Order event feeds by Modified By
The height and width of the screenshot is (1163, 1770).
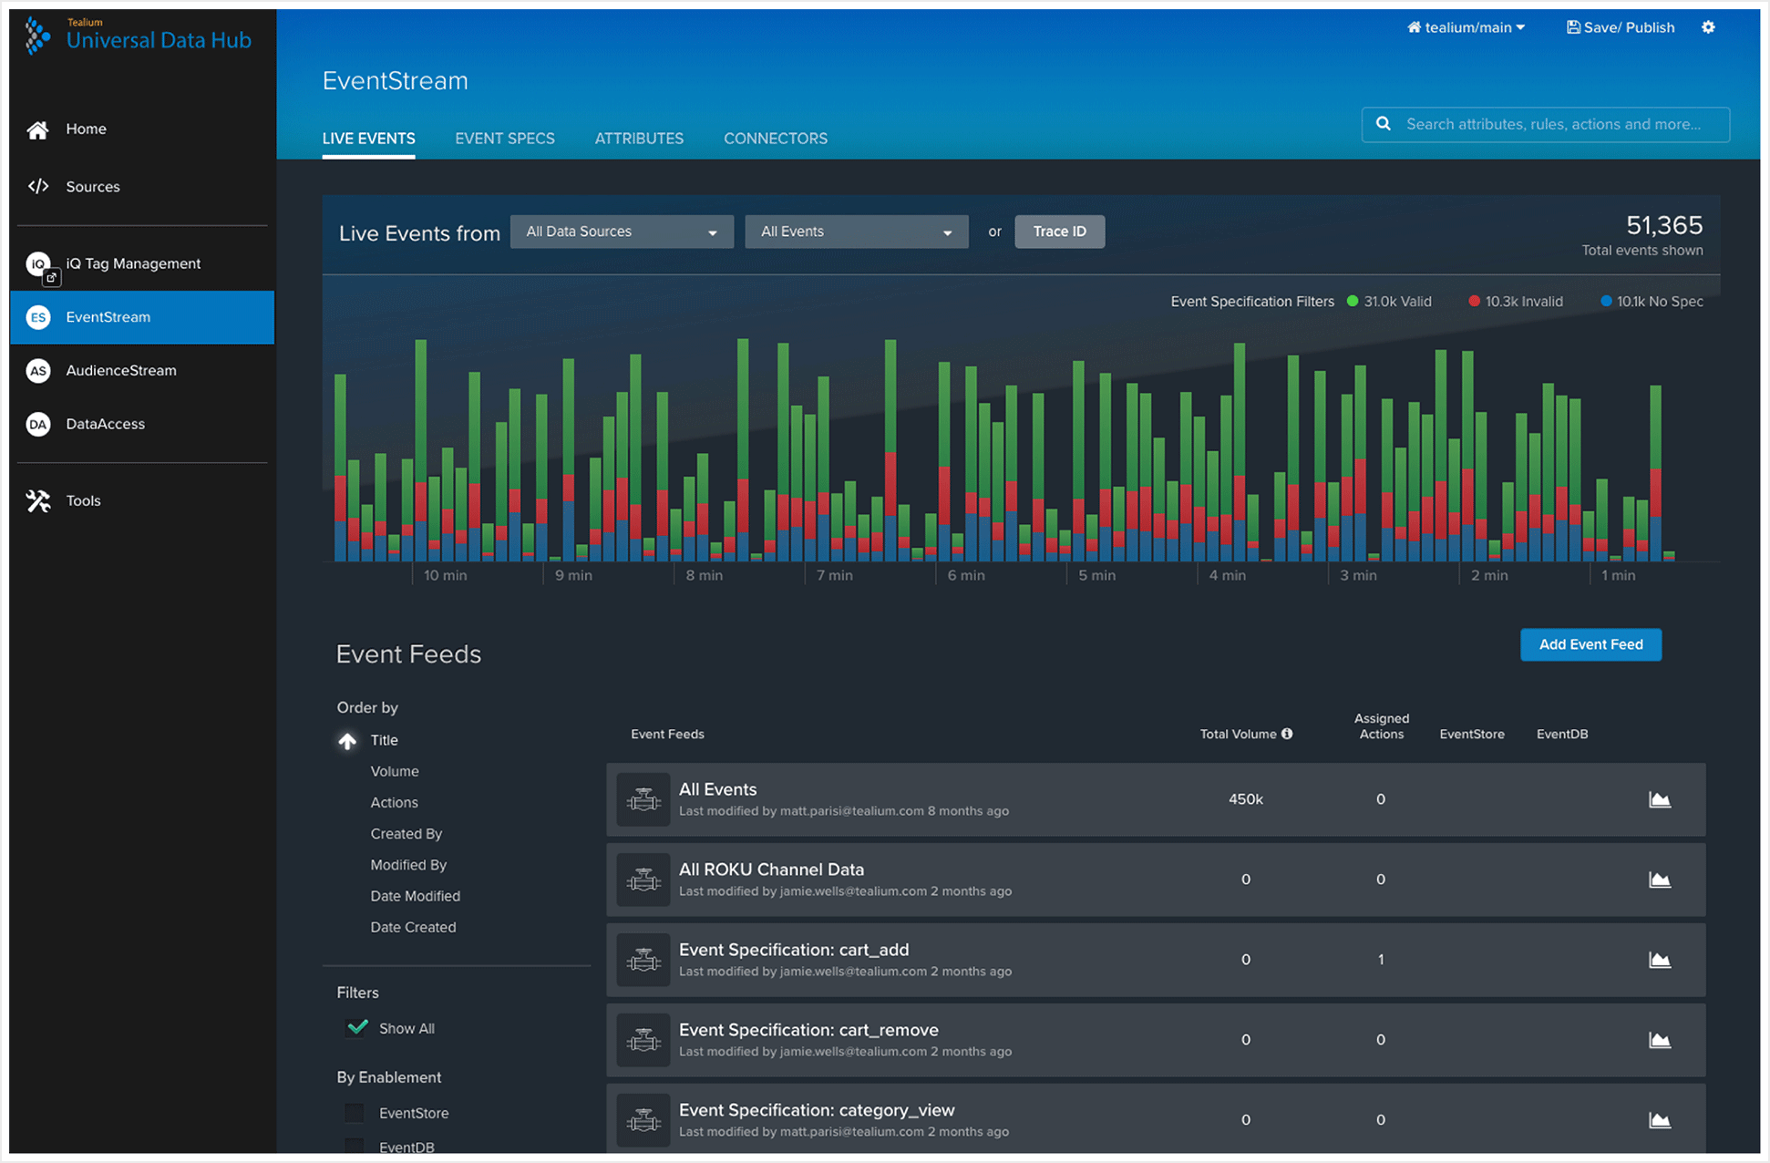(x=408, y=864)
